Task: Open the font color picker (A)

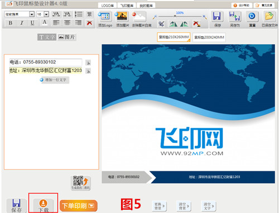Action: pyautogui.click(x=45, y=23)
